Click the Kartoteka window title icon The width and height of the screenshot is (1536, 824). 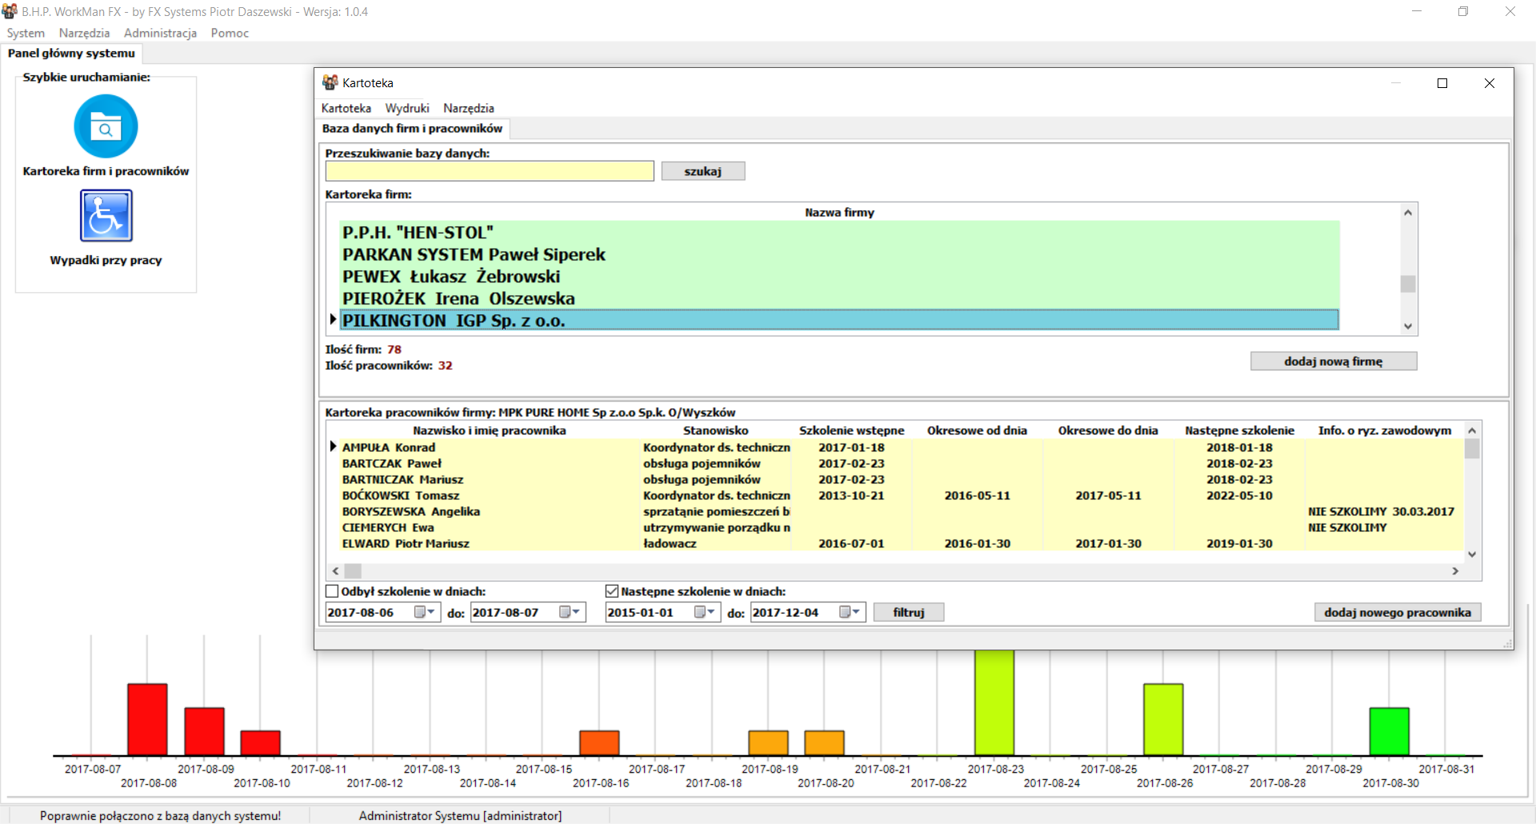tap(330, 82)
